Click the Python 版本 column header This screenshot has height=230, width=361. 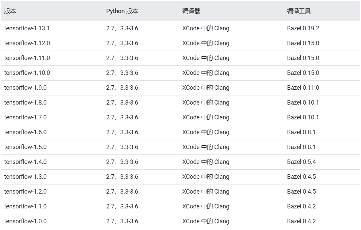click(x=122, y=11)
